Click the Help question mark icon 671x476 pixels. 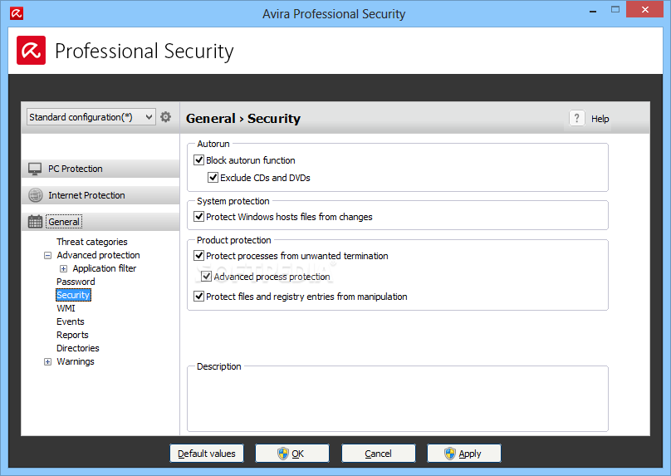[576, 118]
